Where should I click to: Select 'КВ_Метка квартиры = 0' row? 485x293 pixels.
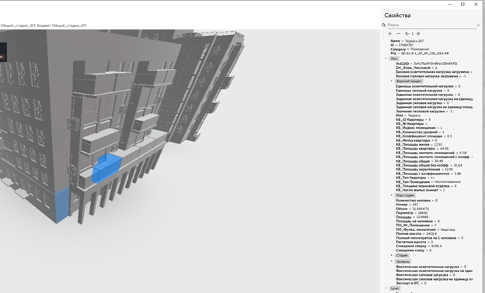click(x=417, y=140)
